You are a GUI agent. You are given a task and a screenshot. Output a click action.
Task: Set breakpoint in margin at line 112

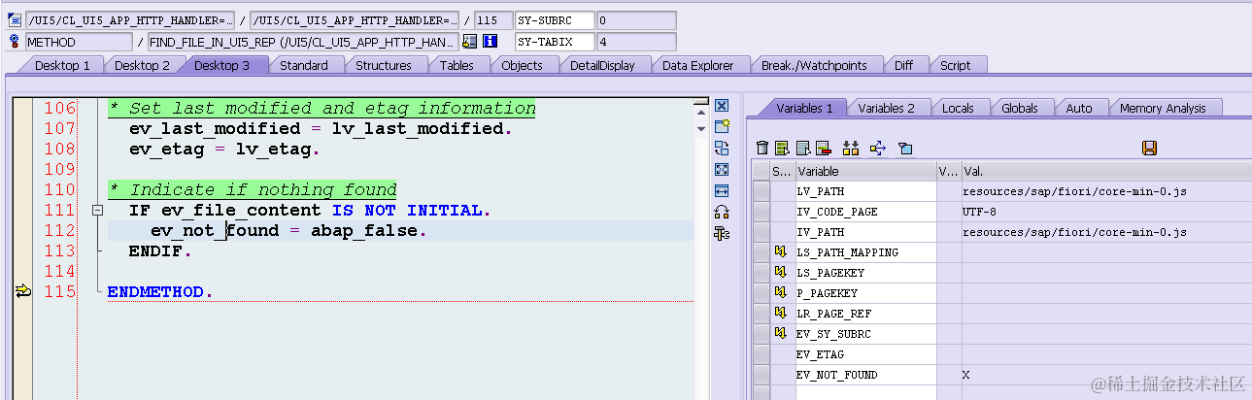click(21, 231)
